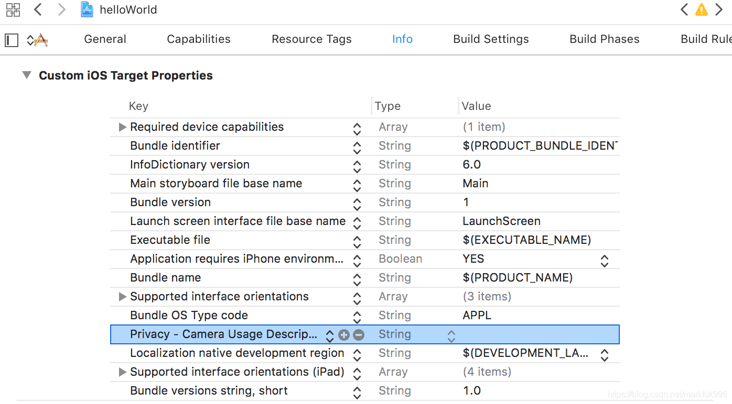This screenshot has height=404, width=732.
Task: Open key stepper for Bundle identifier
Action: [x=357, y=147]
